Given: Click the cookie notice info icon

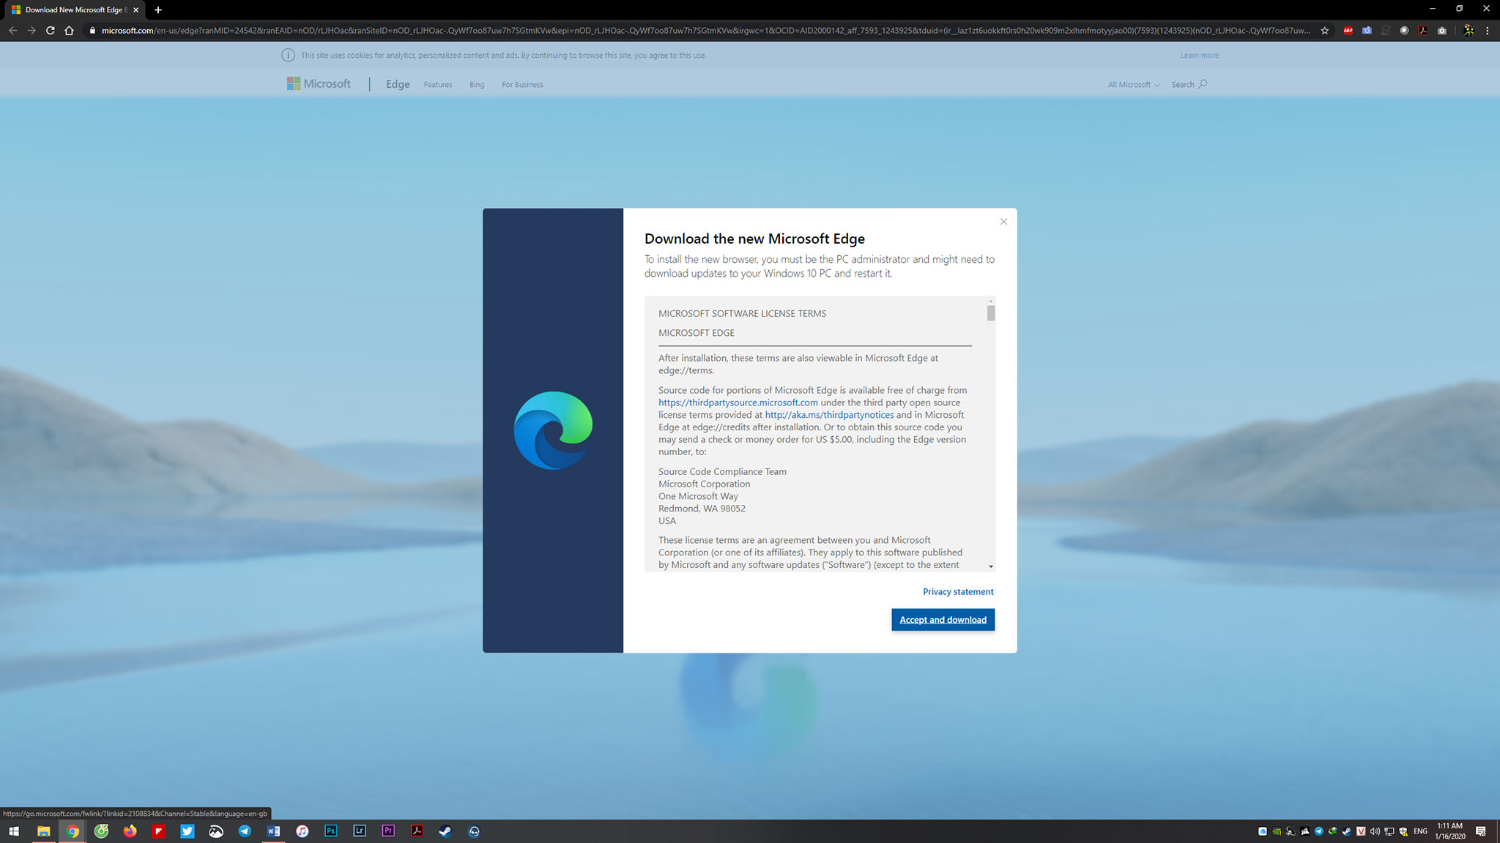Looking at the screenshot, I should (288, 55).
